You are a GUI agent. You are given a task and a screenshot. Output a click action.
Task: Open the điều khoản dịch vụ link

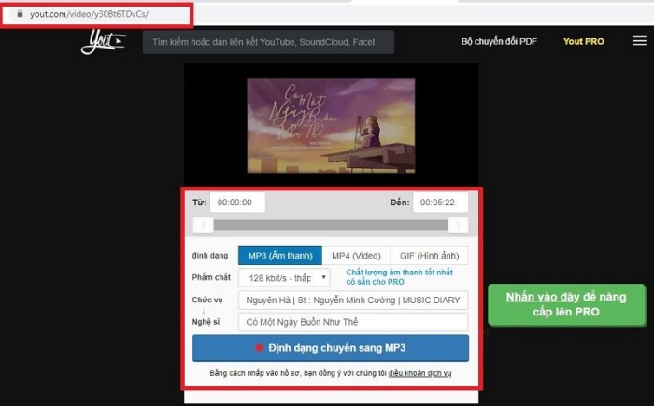420,373
